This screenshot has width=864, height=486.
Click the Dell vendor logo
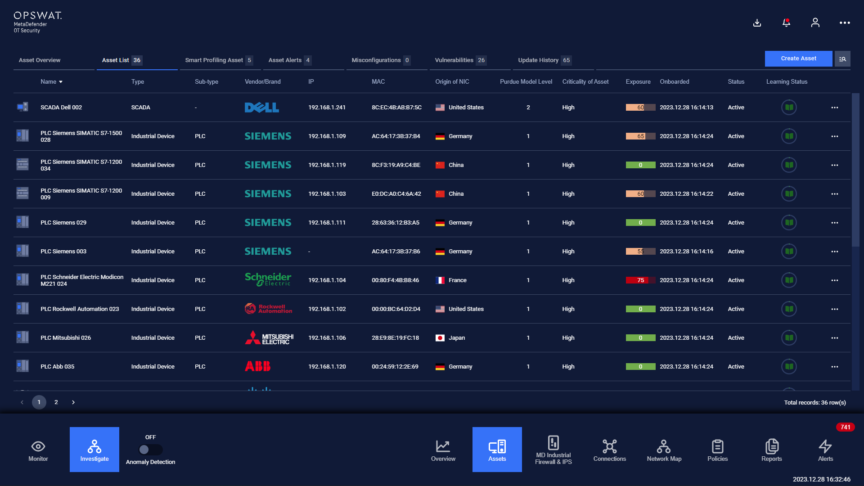(x=262, y=107)
